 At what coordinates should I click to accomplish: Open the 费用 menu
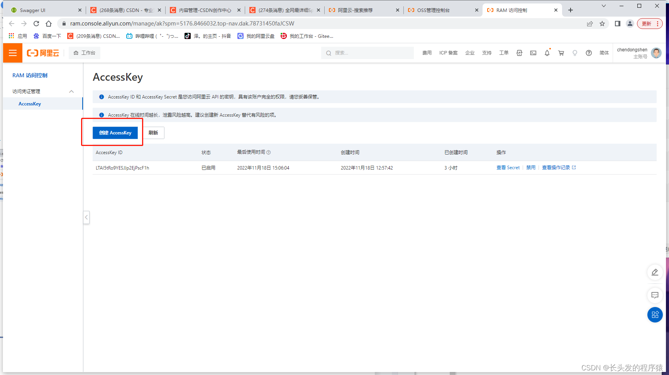click(x=427, y=53)
